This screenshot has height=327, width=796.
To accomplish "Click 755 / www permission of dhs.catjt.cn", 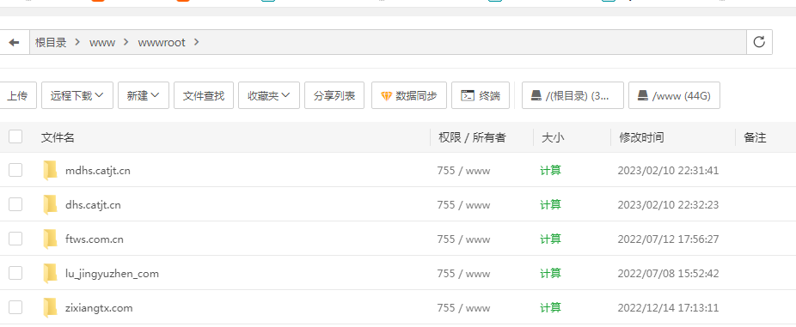I will pos(463,205).
